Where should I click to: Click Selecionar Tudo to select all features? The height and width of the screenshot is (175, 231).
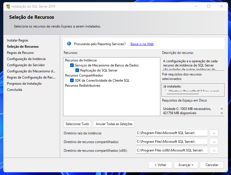click(x=77, y=124)
